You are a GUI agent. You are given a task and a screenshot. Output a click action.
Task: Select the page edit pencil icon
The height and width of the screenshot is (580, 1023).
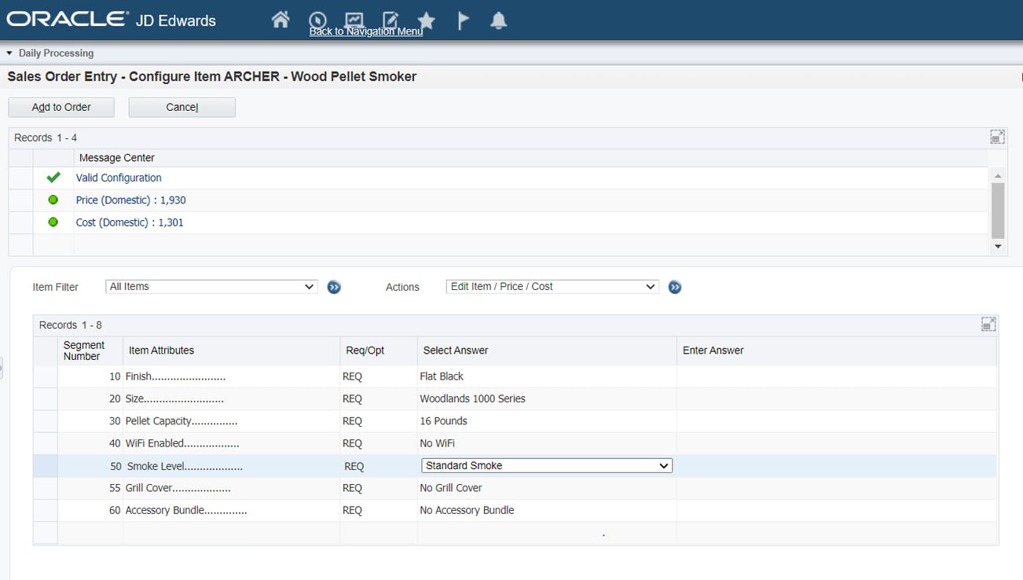point(390,20)
